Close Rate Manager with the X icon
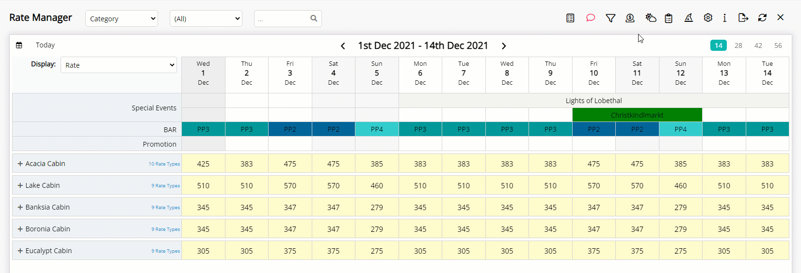Image resolution: width=801 pixels, height=273 pixels. click(780, 17)
